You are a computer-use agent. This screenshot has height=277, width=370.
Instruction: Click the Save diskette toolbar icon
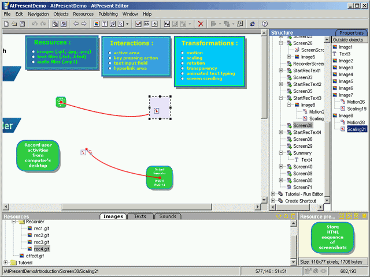(23, 24)
